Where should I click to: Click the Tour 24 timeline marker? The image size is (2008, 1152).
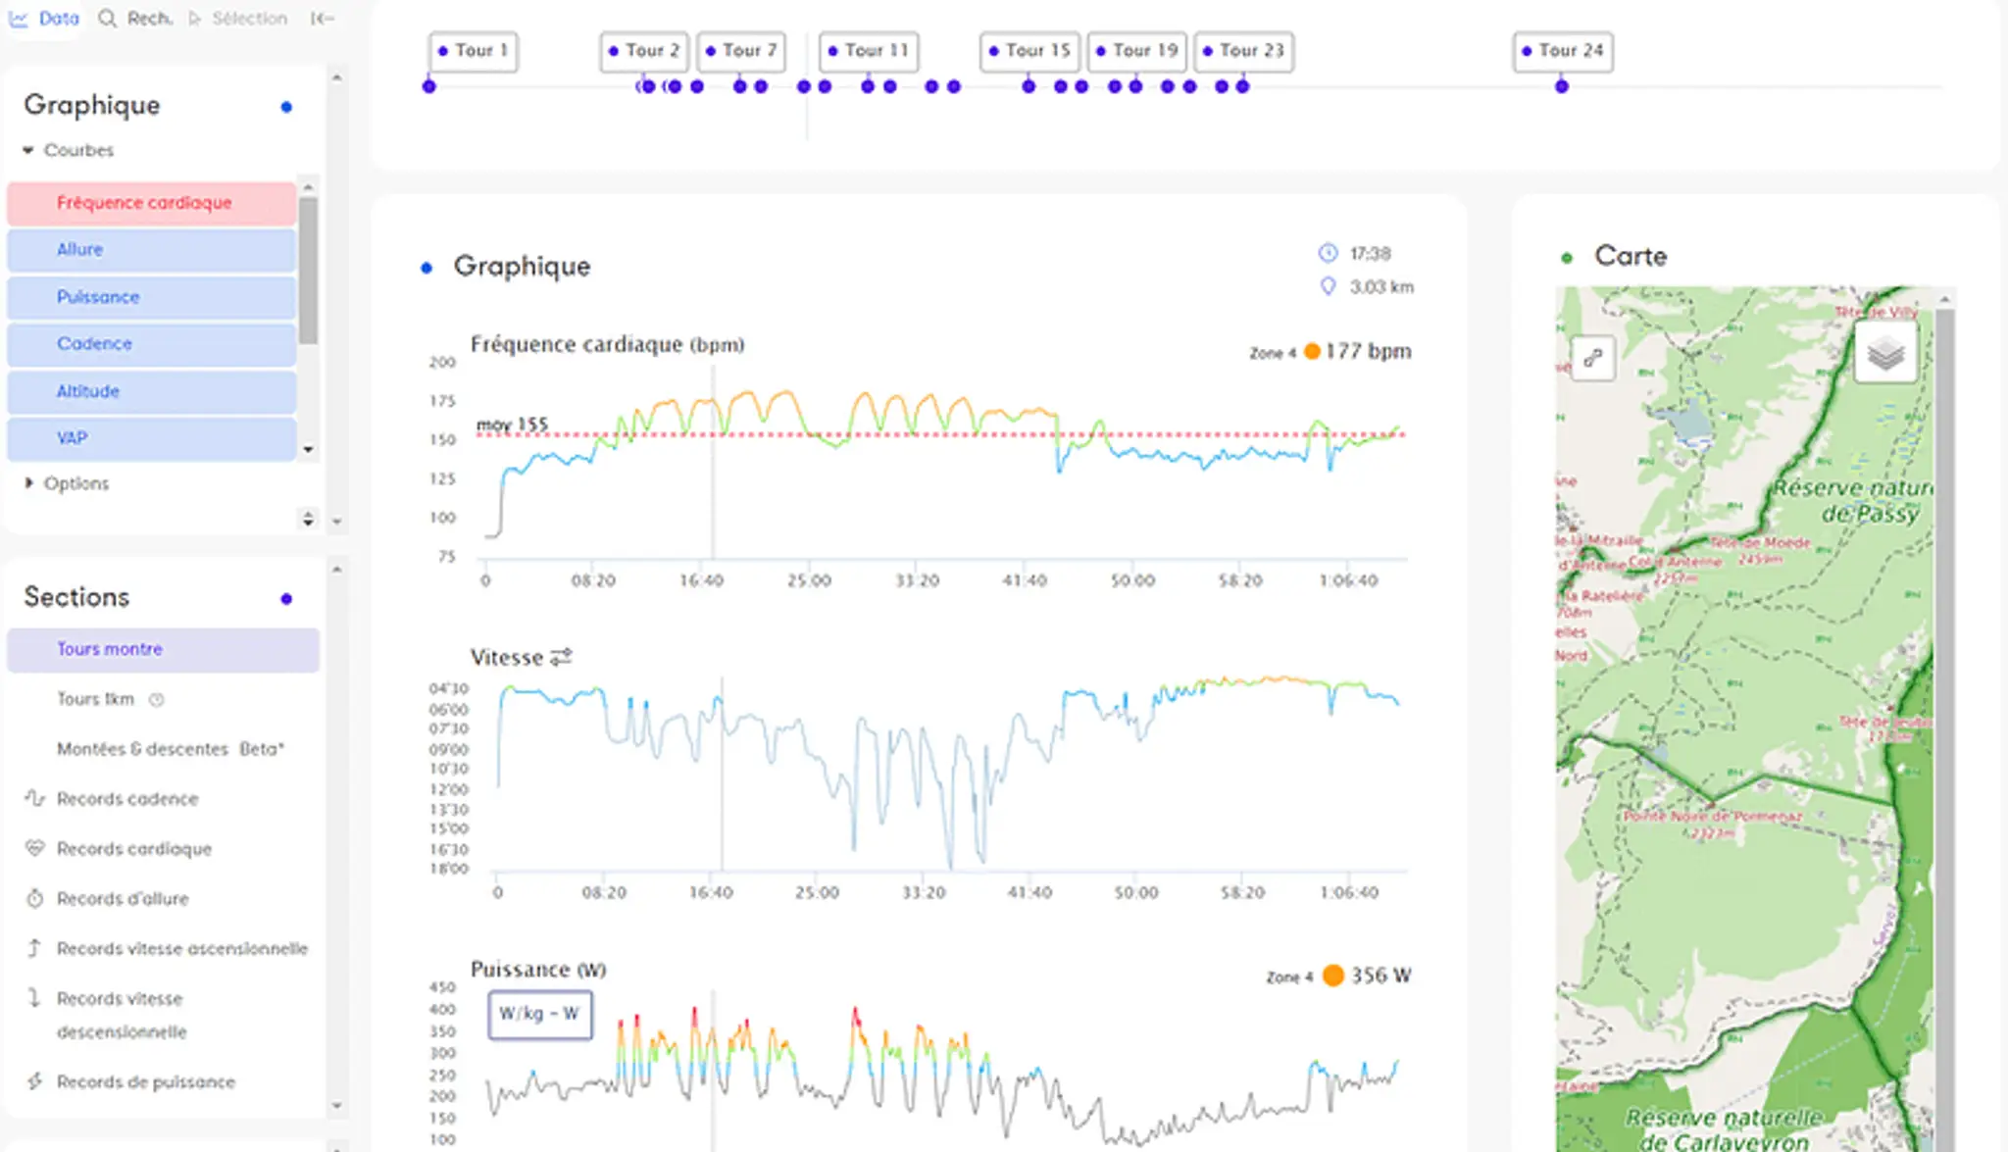1562,51
